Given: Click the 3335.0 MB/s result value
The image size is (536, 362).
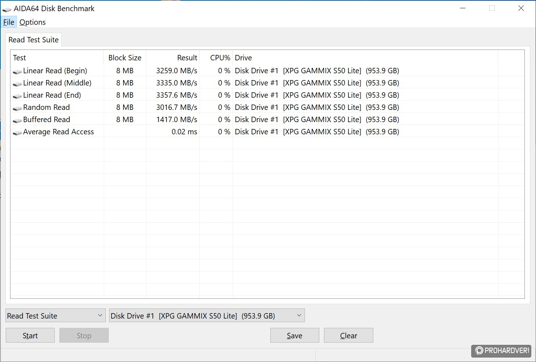Looking at the screenshot, I should point(177,83).
